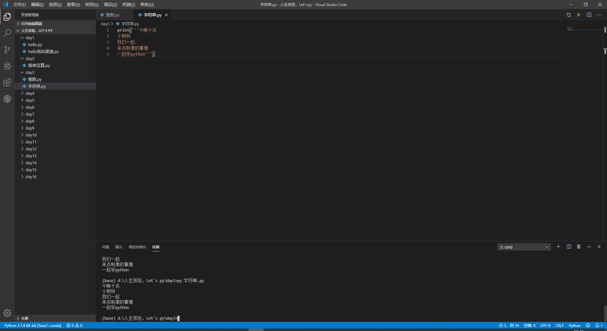The width and height of the screenshot is (607, 331).
Task: Click the errors and warnings status indicator
Action: (74, 325)
